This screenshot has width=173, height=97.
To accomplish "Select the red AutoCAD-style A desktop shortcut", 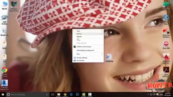I will tap(166, 58).
